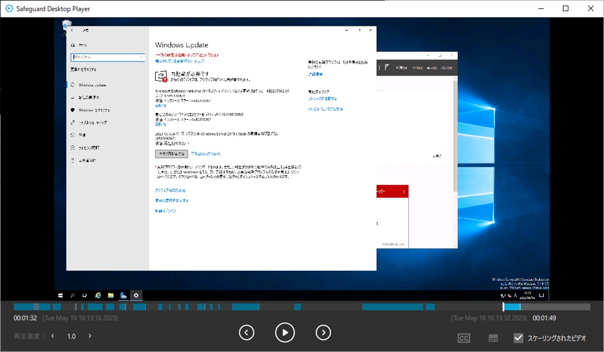The image size is (604, 352).
Task: Toggle the CC closed captions icon
Action: (x=464, y=338)
